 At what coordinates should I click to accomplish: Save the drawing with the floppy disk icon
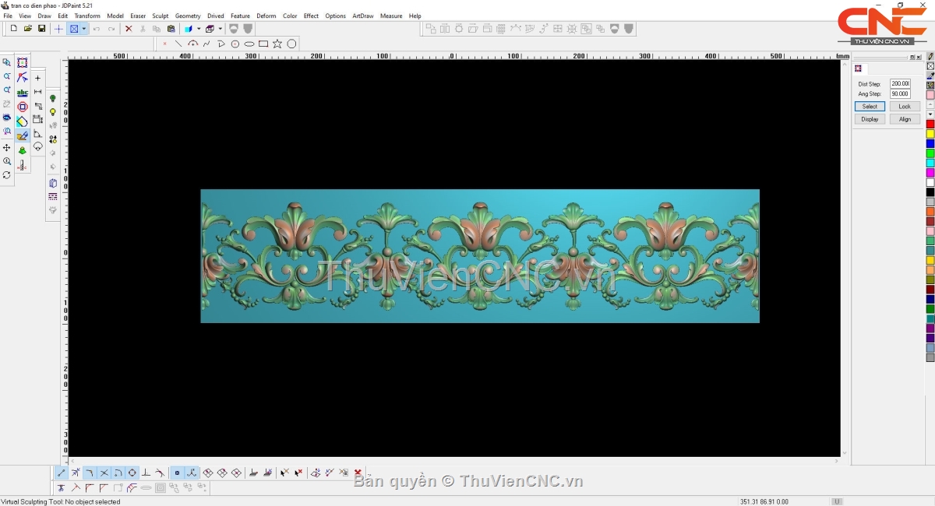coord(41,29)
